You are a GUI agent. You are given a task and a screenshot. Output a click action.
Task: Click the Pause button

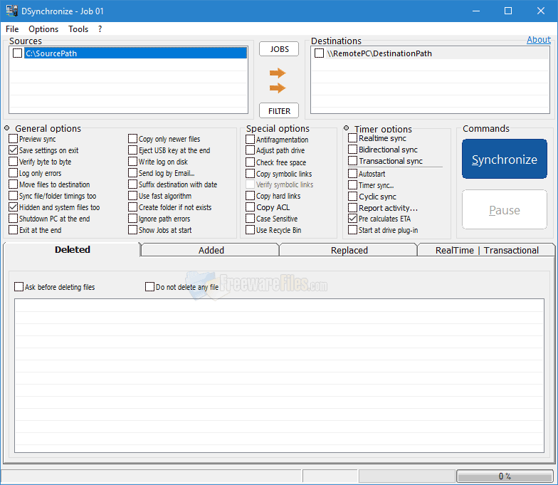tap(504, 209)
